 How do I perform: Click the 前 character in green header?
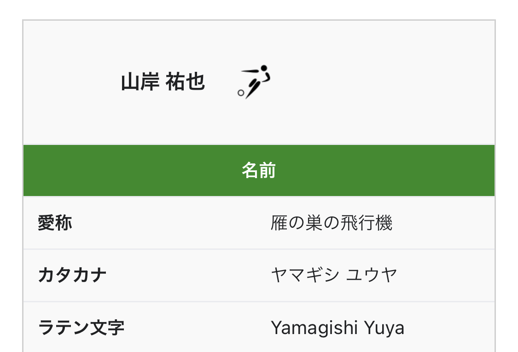[267, 171]
